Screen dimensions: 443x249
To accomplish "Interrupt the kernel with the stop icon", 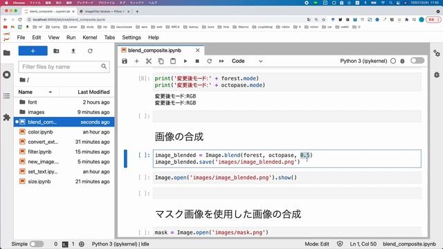I will 197,61.
